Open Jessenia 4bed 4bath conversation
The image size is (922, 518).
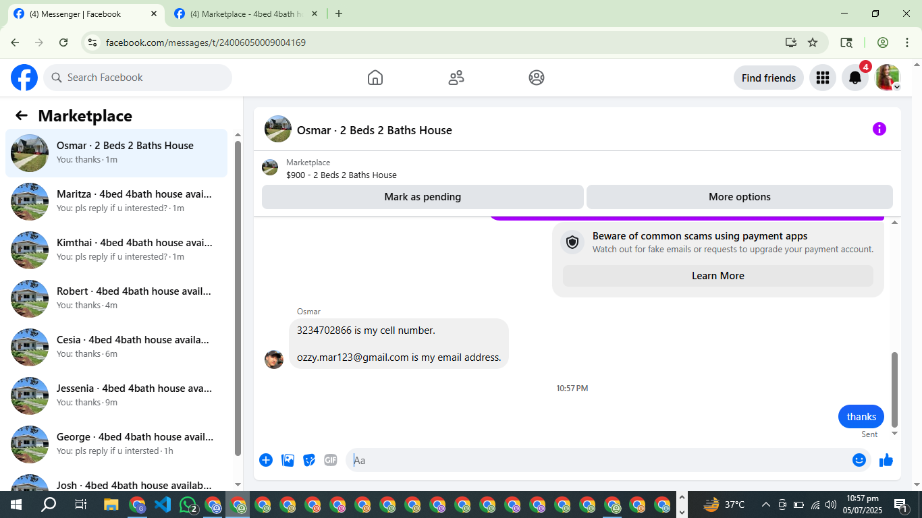(116, 396)
